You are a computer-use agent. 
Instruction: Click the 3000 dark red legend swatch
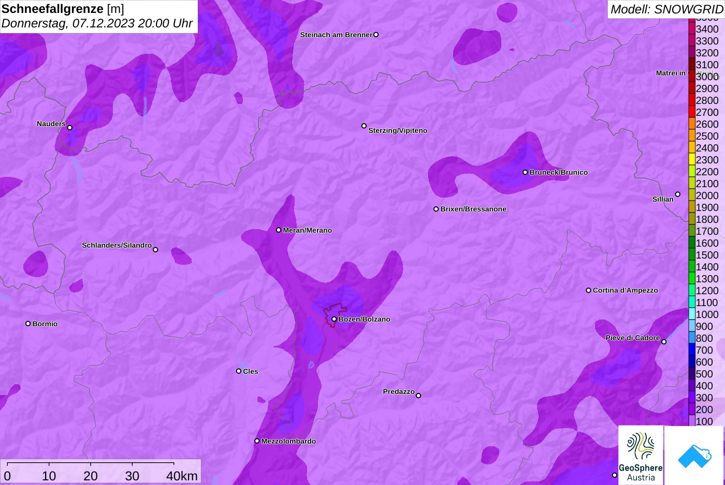(692, 76)
